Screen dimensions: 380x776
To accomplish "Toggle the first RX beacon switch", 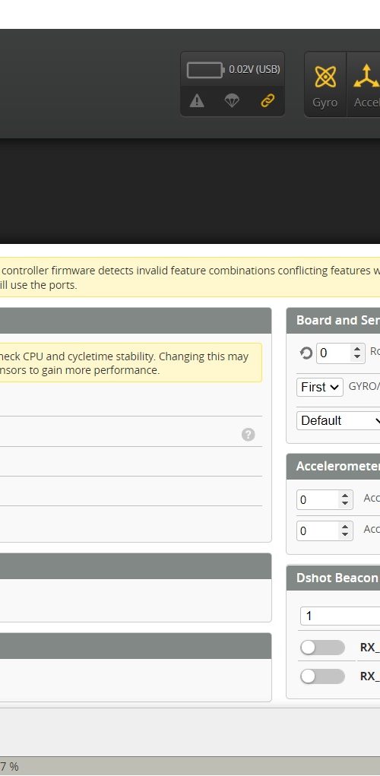I will pos(322,648).
